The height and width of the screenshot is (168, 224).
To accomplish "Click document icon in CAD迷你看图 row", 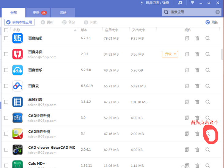I will [x=187, y=134].
